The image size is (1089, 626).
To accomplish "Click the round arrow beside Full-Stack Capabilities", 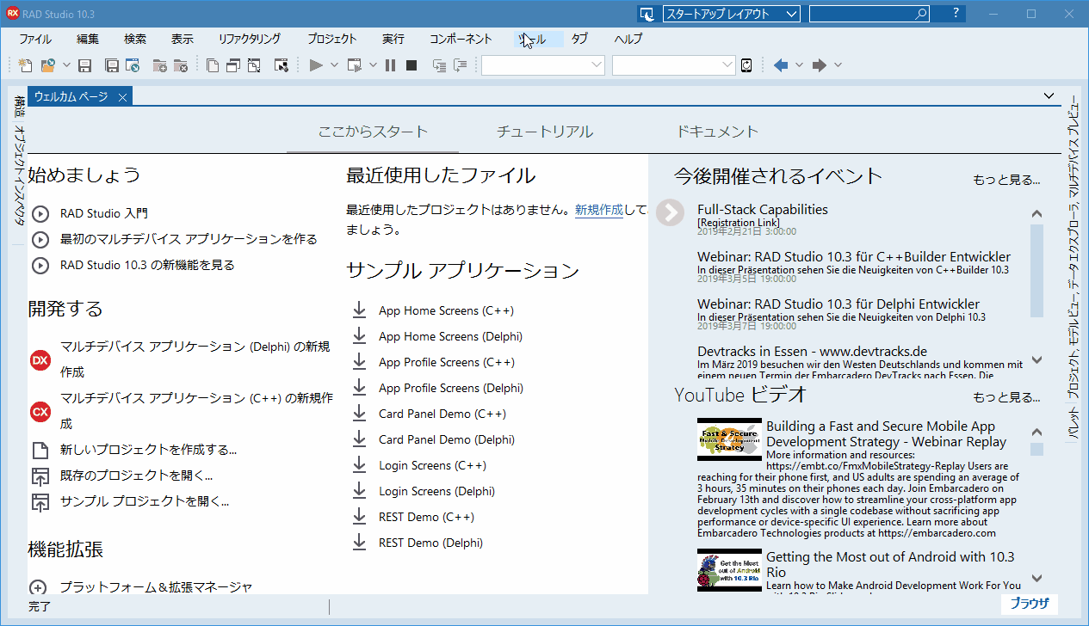I will click(670, 212).
